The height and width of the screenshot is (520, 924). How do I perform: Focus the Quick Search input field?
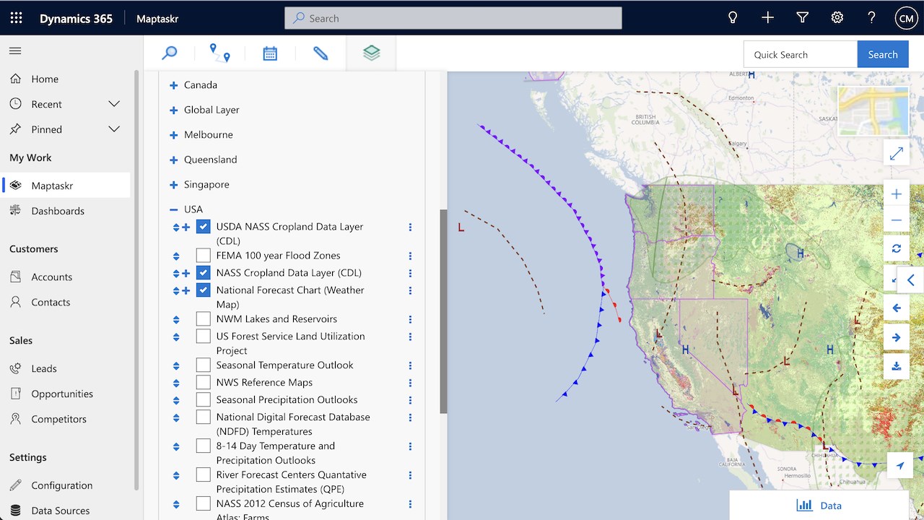[x=801, y=54]
